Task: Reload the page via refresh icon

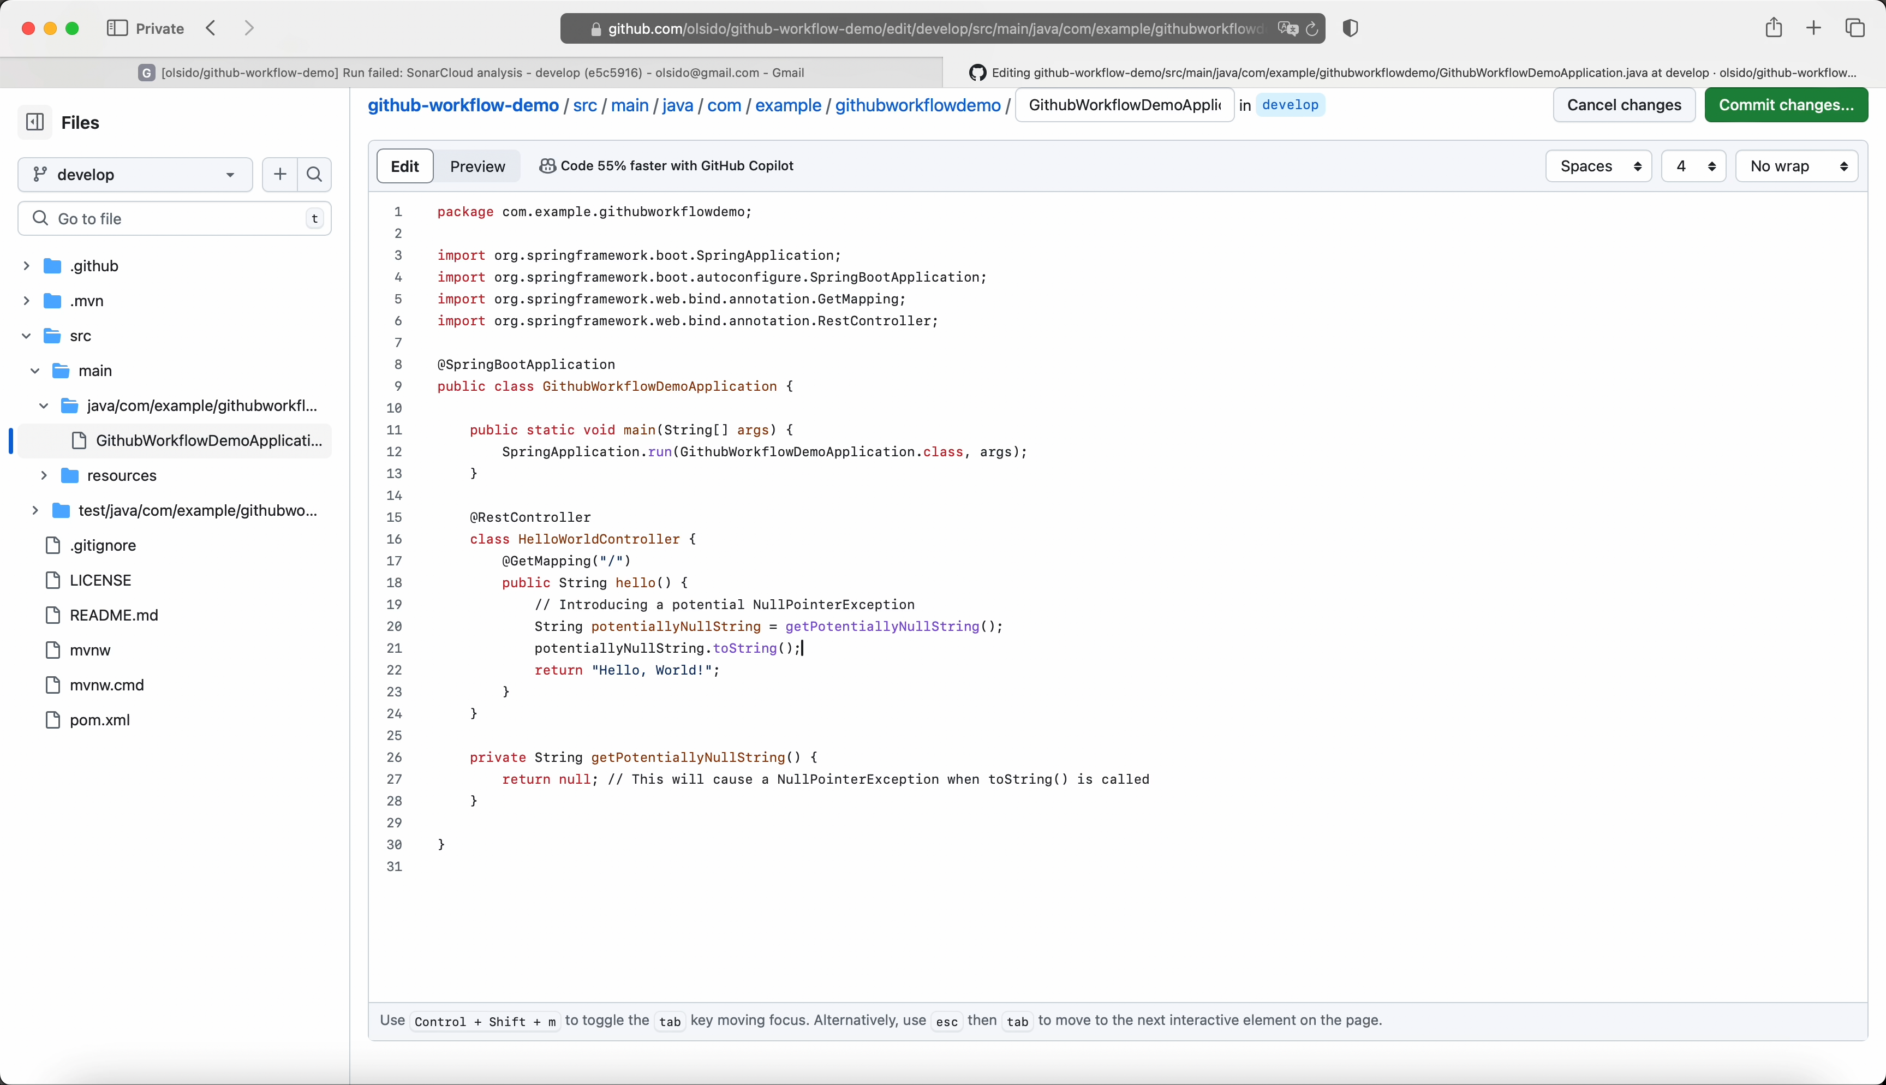Action: (1312, 28)
